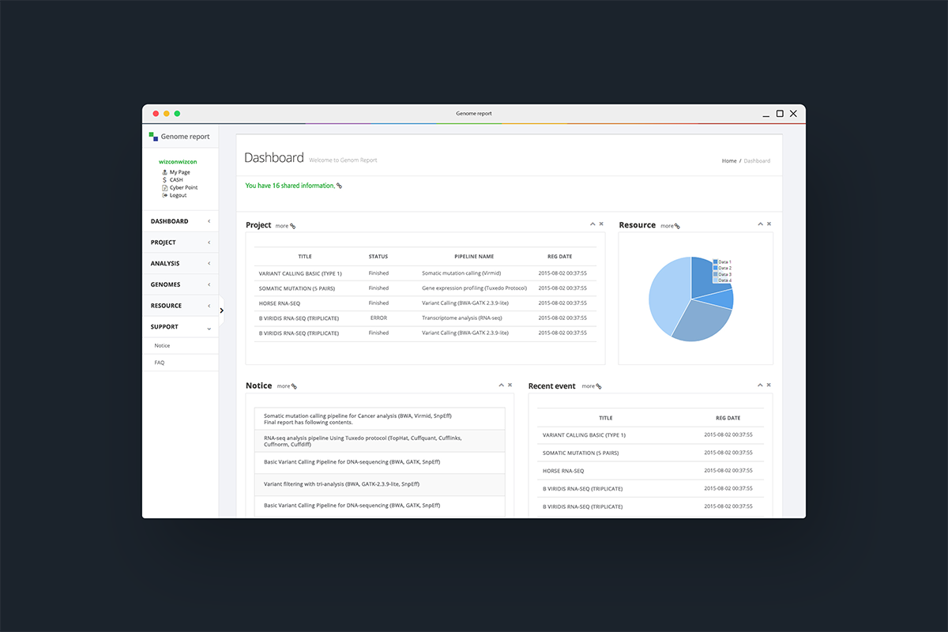This screenshot has width=948, height=632.
Task: Toggle sidebar with arrow handle
Action: (x=221, y=310)
